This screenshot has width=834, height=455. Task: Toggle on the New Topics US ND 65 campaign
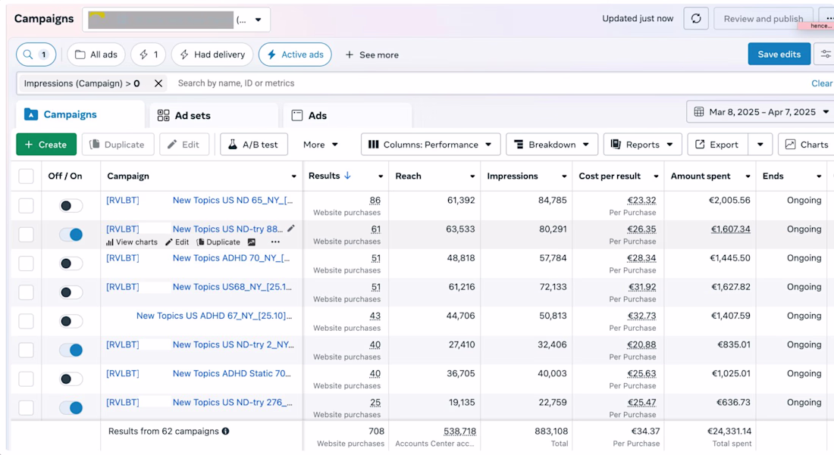click(71, 205)
